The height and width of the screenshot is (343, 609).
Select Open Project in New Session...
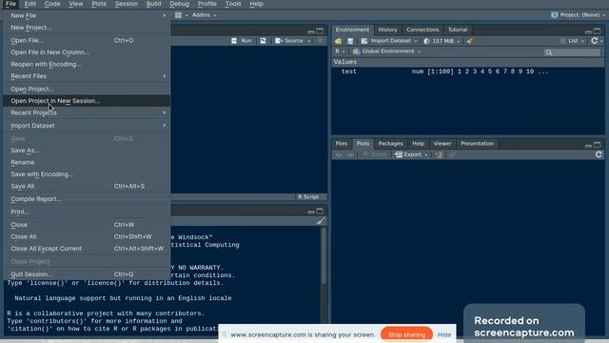coord(87,101)
